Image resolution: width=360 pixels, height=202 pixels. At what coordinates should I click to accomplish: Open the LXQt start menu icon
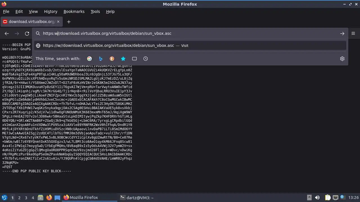[4, 198]
